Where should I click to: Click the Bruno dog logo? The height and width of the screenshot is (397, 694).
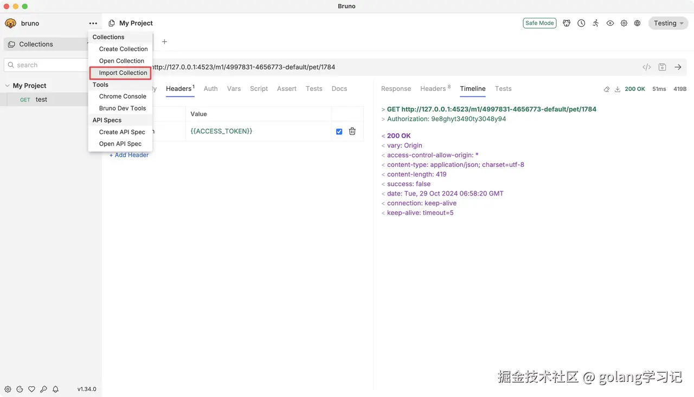click(x=10, y=23)
